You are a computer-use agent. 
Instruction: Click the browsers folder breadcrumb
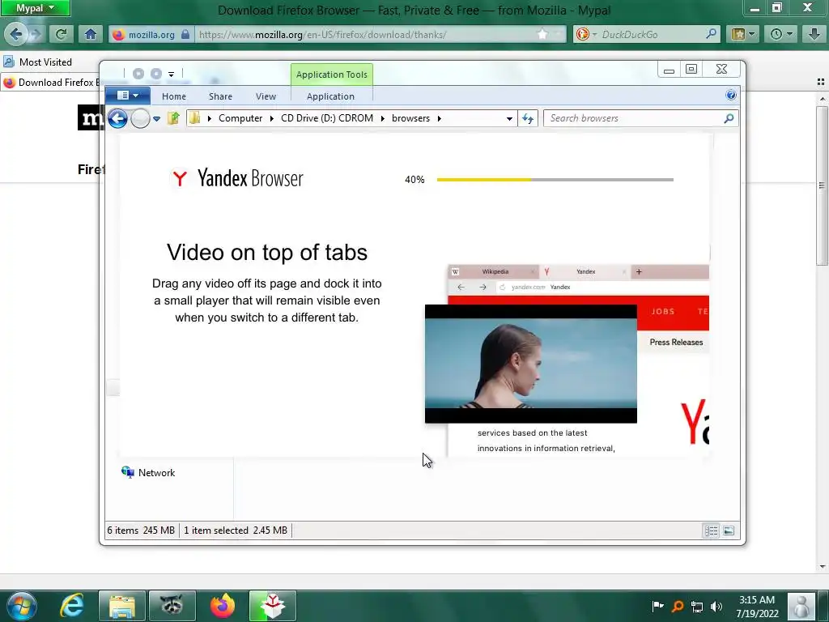coord(410,118)
